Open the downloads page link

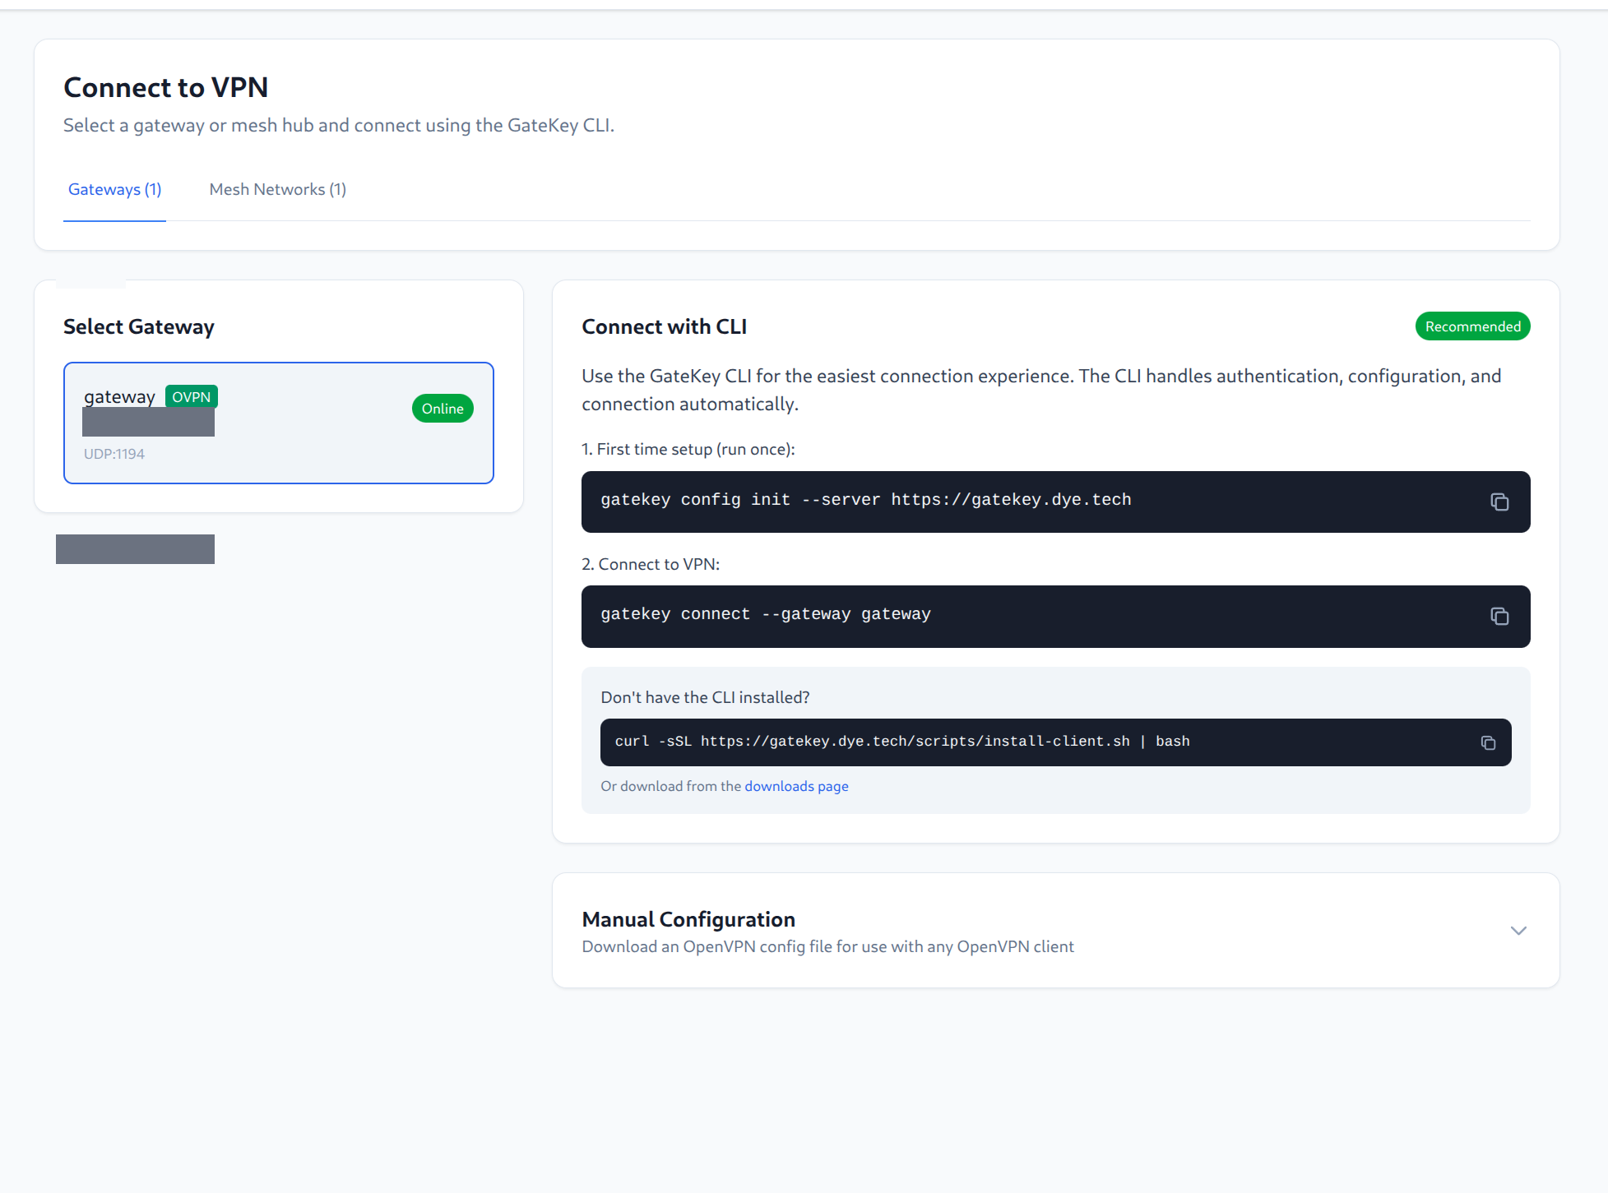coord(795,786)
